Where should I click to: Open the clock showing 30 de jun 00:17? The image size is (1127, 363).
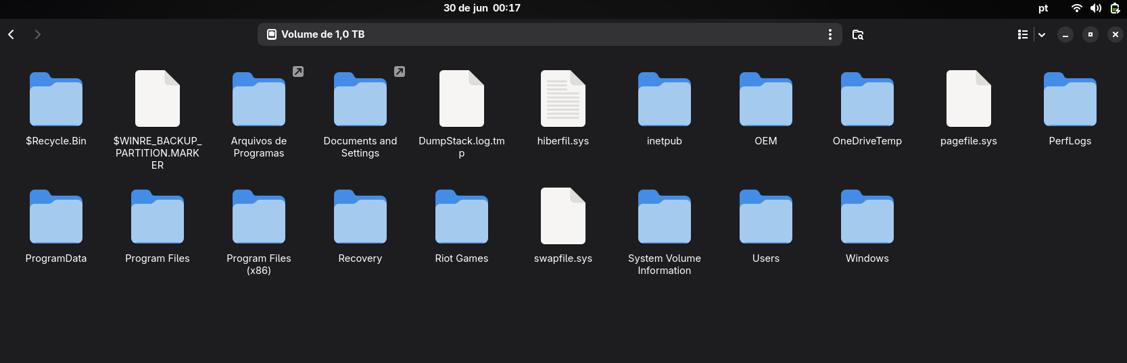coord(482,8)
